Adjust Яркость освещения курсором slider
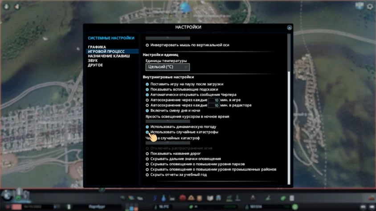The height and width of the screenshot is (211, 376). [168, 121]
